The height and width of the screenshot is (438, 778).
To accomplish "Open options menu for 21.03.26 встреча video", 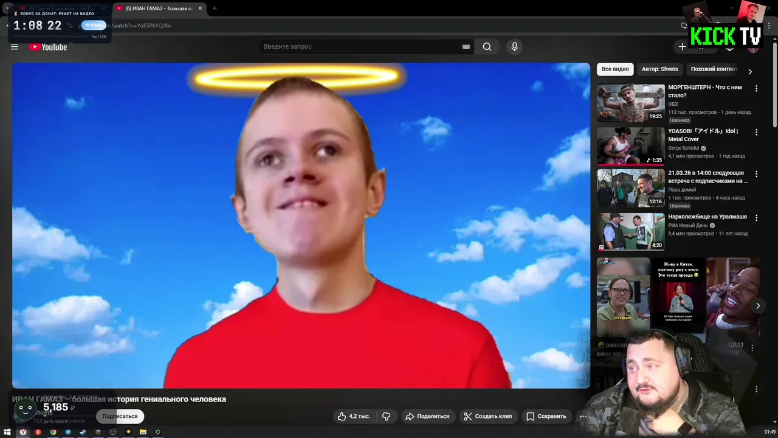I will pos(757,173).
